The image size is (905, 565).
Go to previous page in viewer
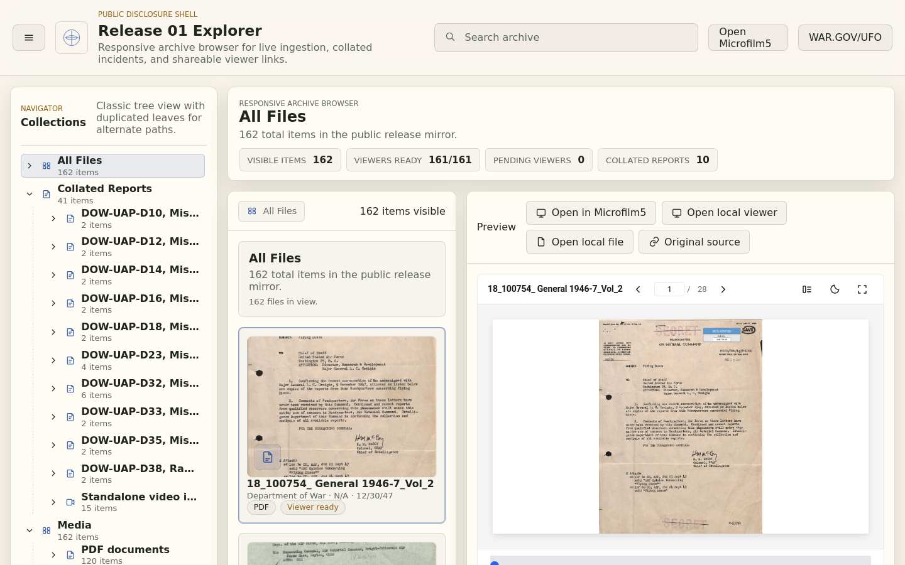click(638, 289)
